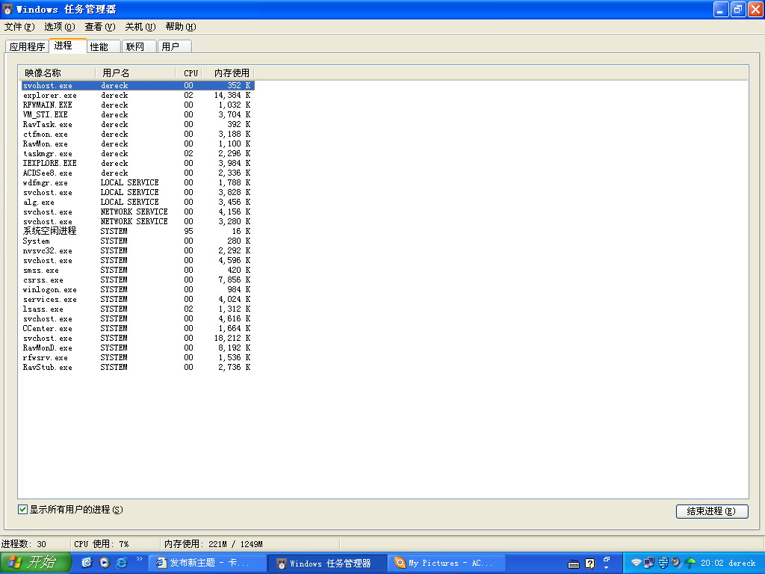This screenshot has height=574, width=765.
Task: Select the RavTask.exe process row
Action: coord(137,125)
